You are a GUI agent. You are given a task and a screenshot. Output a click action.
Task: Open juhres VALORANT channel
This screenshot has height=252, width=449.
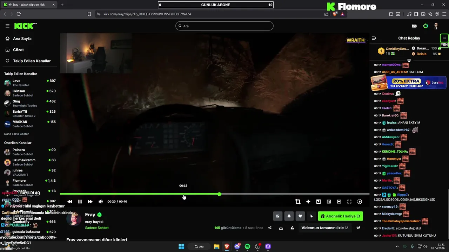[30, 173]
